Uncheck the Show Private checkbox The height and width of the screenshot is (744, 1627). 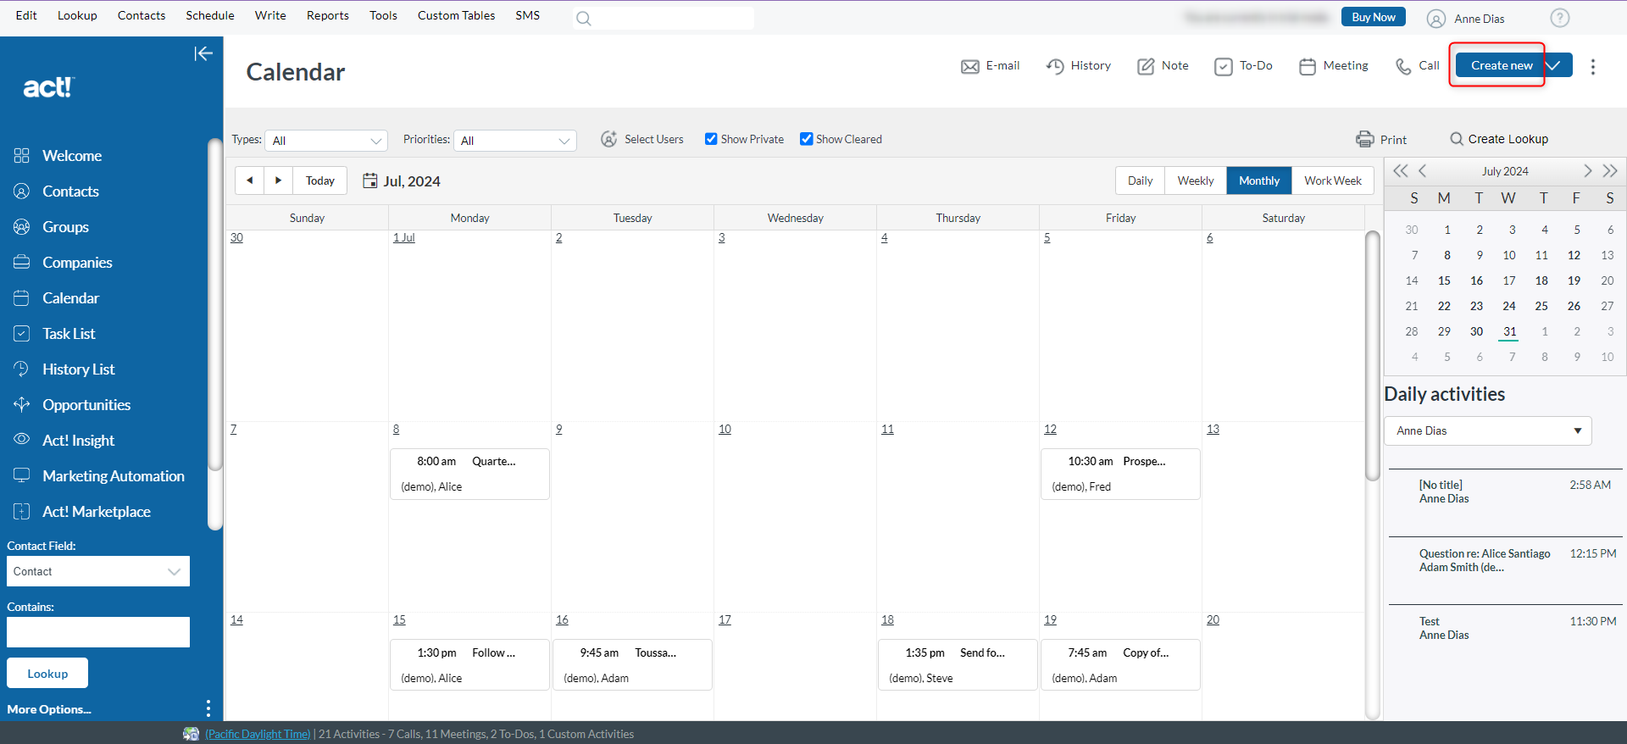pos(711,139)
